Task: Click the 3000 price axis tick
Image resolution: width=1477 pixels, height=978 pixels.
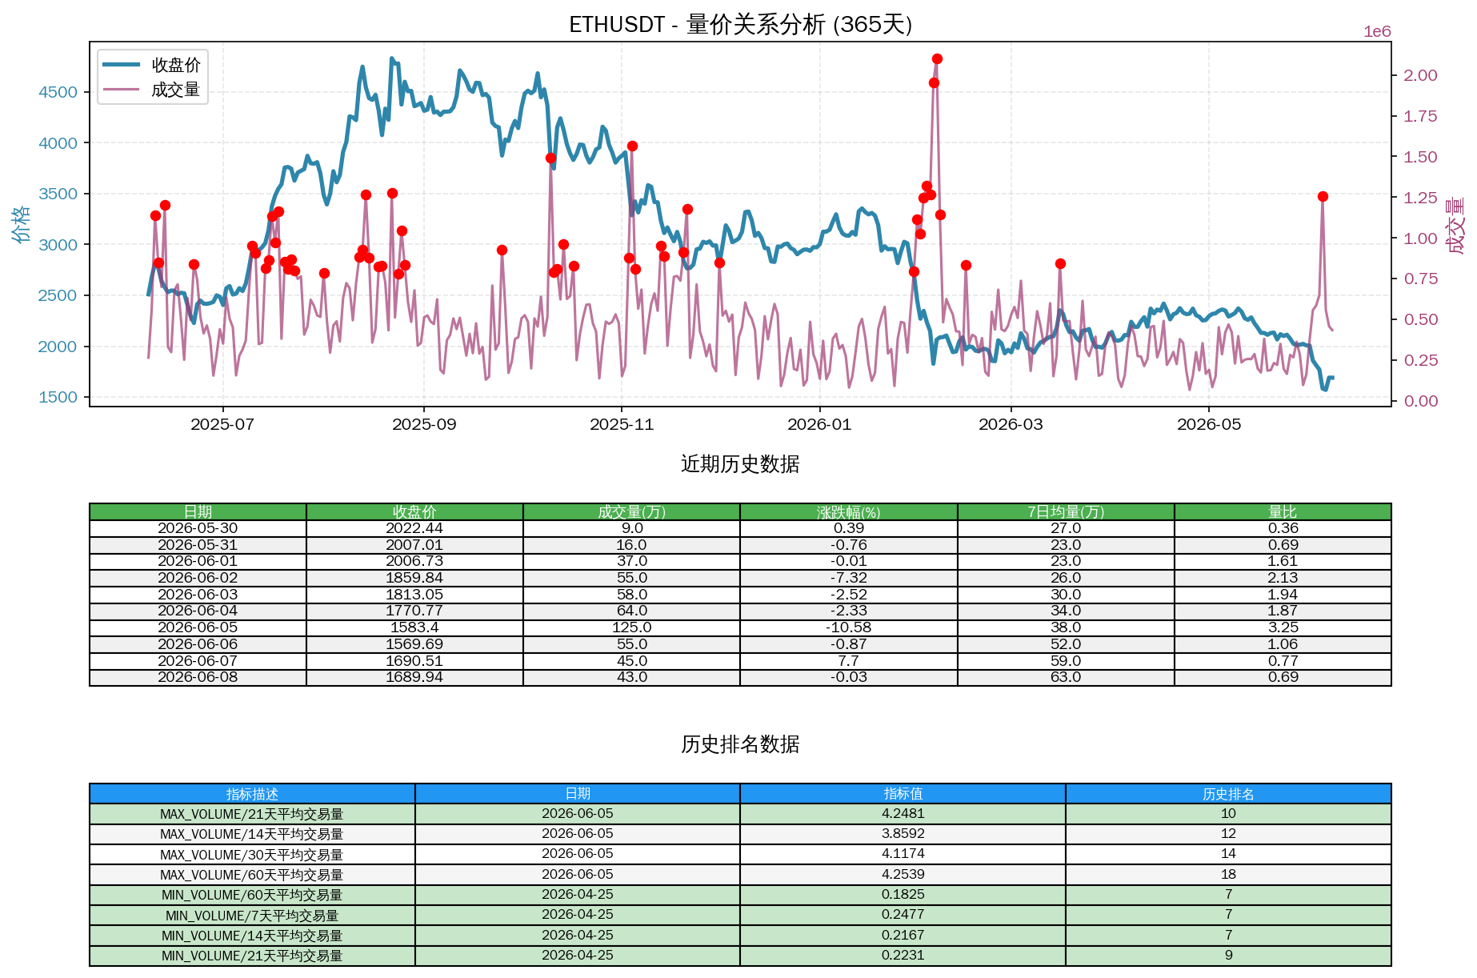Action: (58, 245)
